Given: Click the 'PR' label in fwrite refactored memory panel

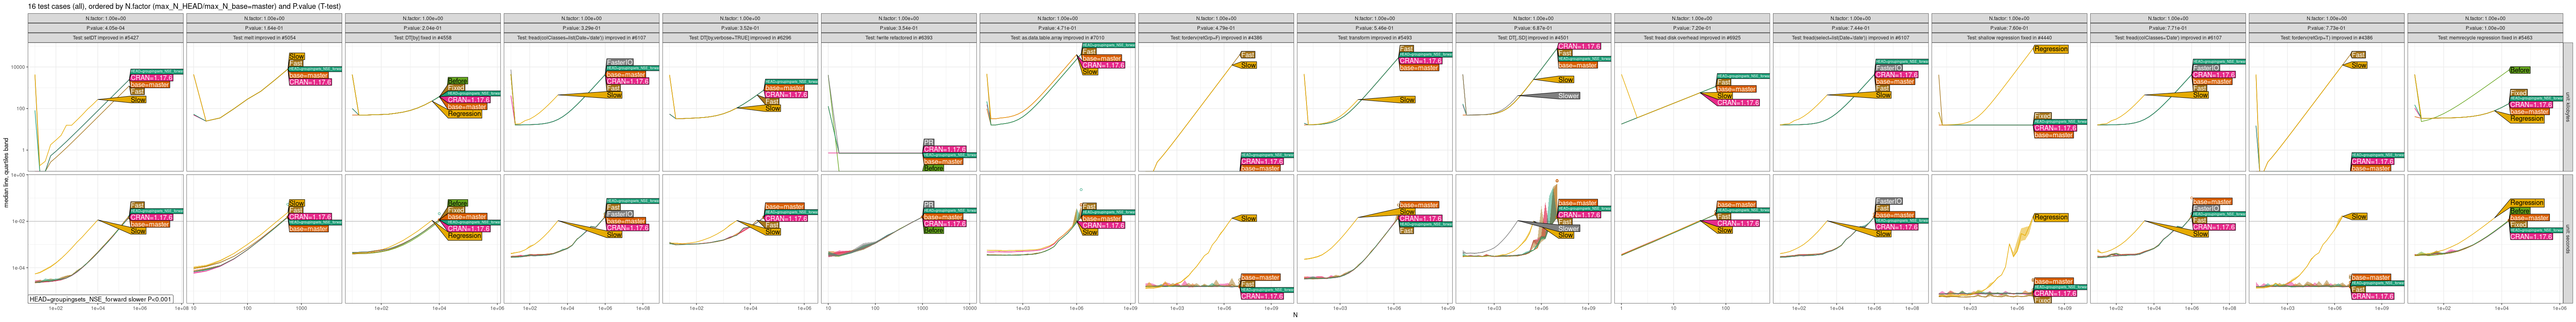Looking at the screenshot, I should click(x=928, y=142).
